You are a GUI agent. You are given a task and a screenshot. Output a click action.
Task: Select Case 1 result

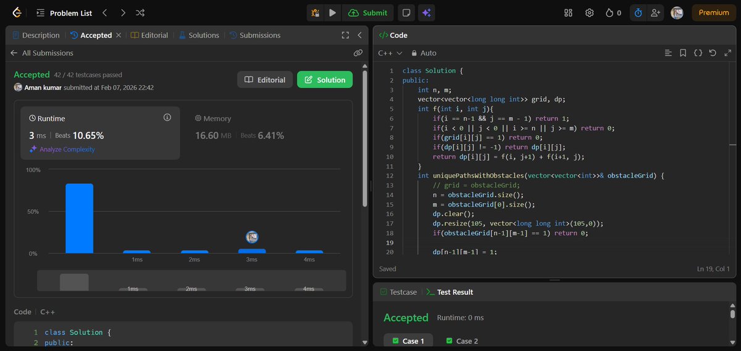(x=408, y=341)
